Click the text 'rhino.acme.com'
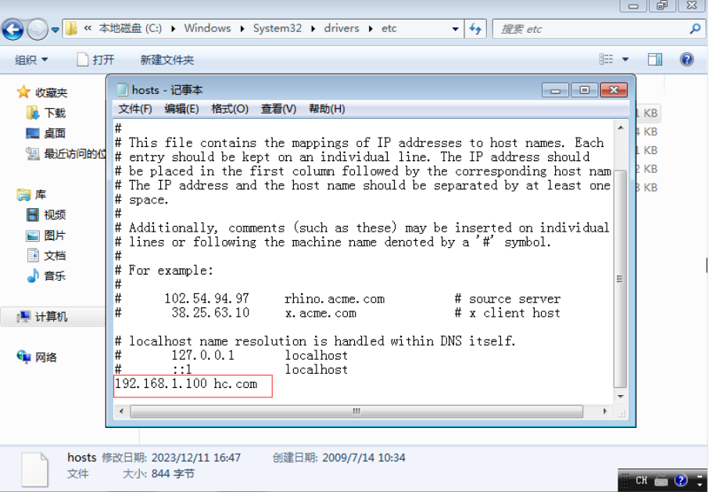 pyautogui.click(x=334, y=299)
